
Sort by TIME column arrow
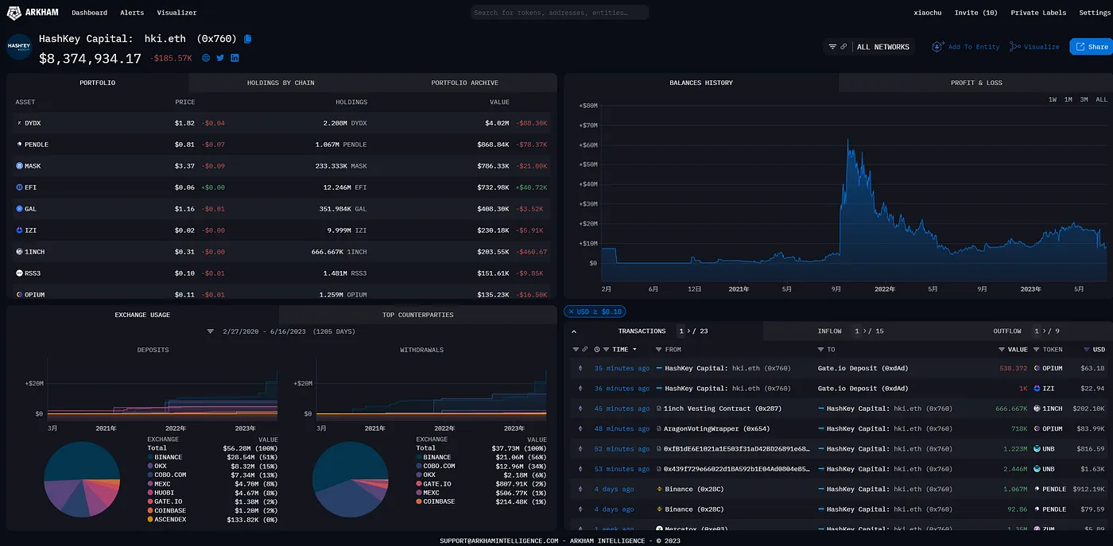(634, 350)
